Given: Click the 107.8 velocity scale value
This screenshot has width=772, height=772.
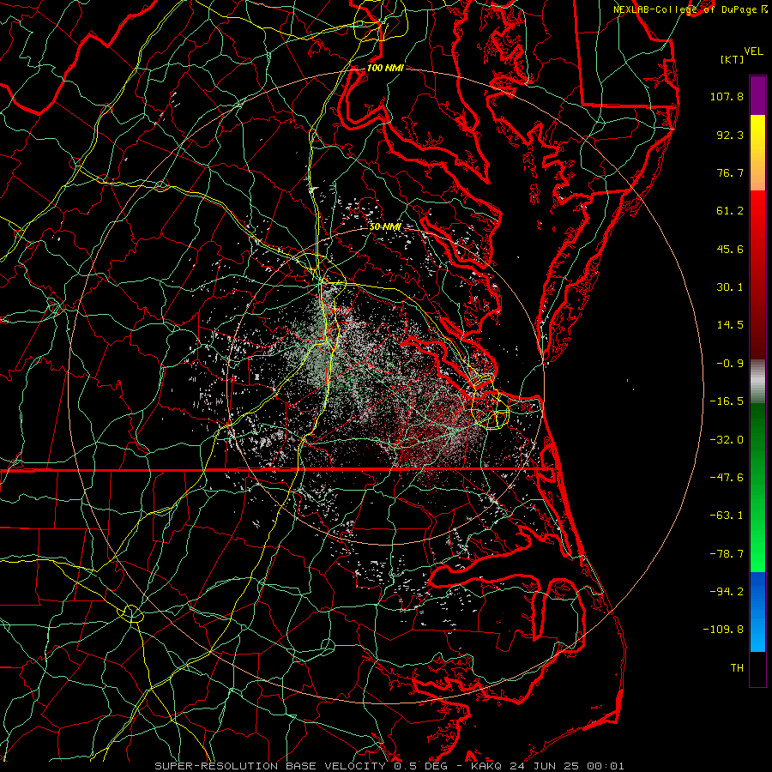Looking at the screenshot, I should tap(727, 96).
